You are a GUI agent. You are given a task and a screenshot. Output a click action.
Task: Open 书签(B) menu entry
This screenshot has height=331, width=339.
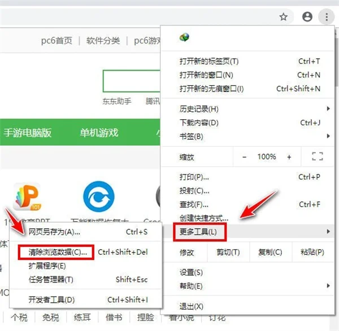pos(248,136)
